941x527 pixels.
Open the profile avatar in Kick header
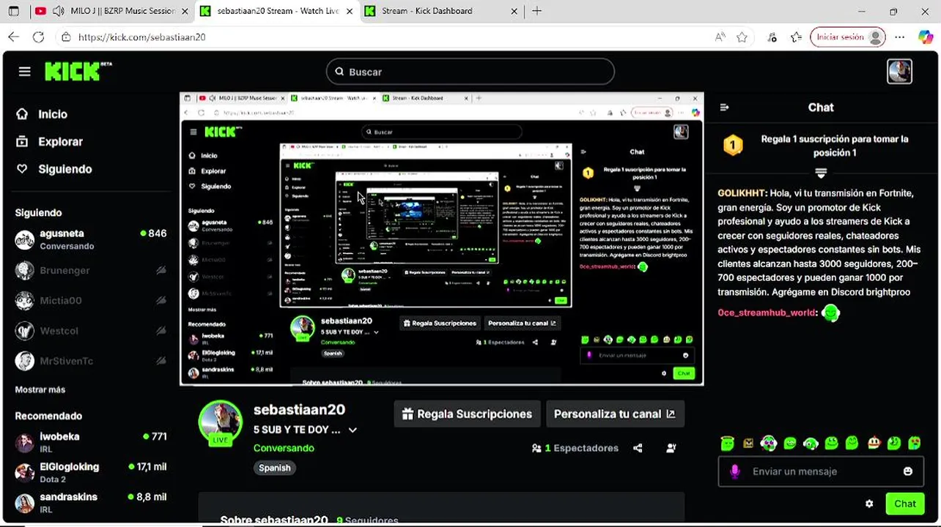[x=899, y=71]
